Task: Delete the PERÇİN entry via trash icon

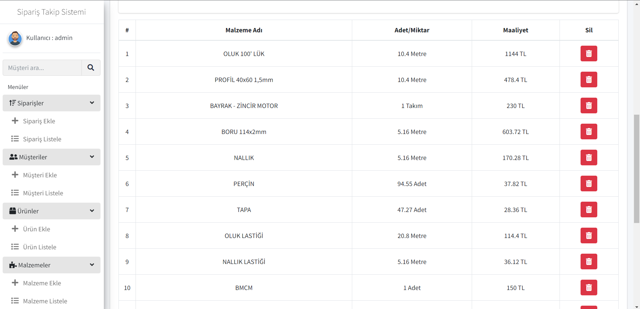Action: pos(589,184)
